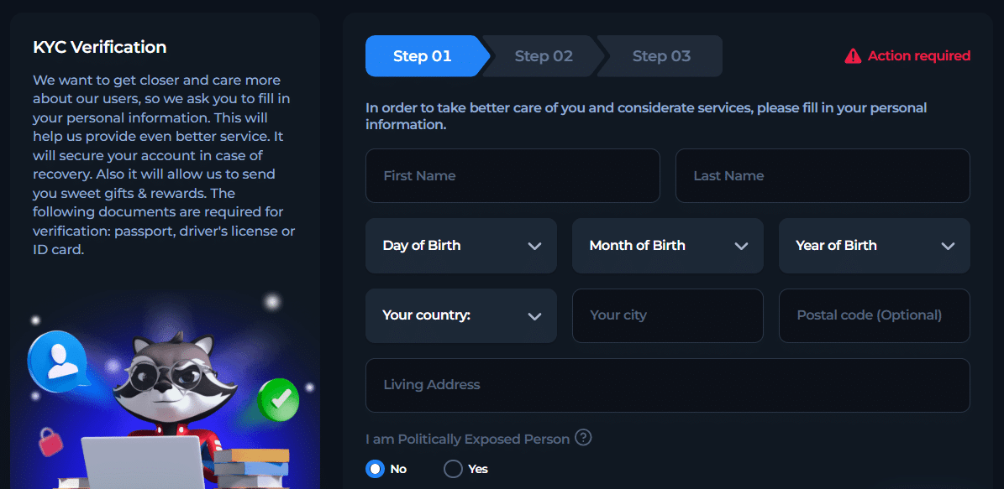
Task: Switch to the Step 03 tab
Action: [x=660, y=55]
